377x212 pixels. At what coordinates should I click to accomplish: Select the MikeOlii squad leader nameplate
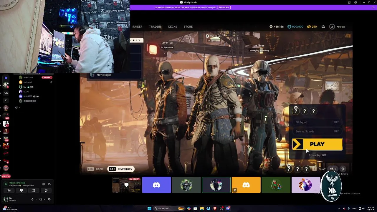click(x=214, y=38)
